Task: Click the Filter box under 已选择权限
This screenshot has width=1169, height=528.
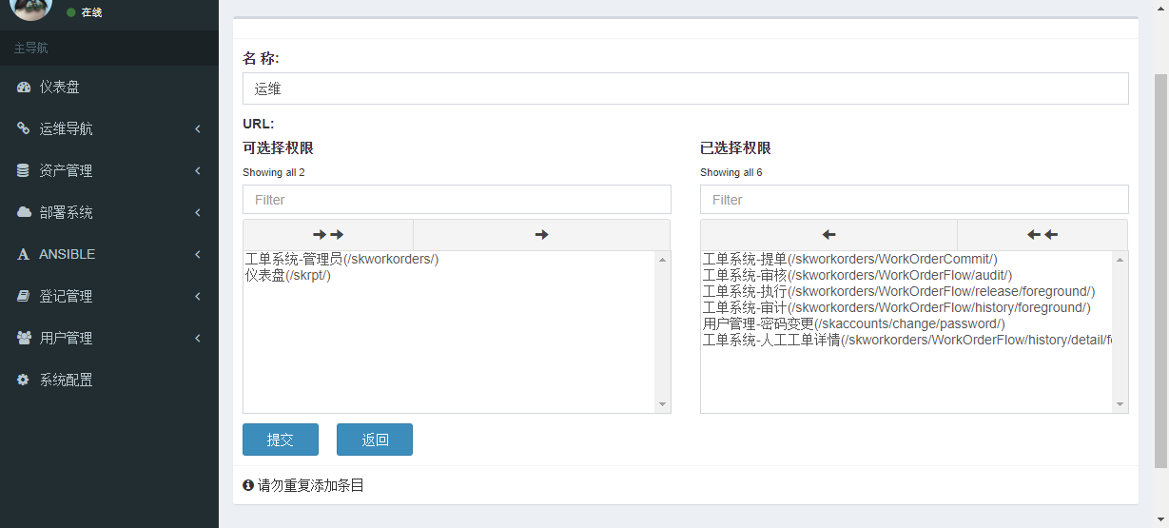Action: (914, 200)
